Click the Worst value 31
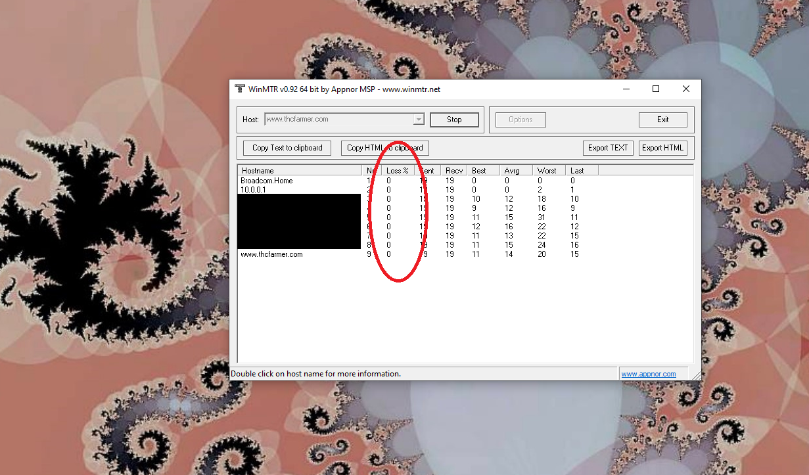Screen dimensions: 809x475 [x=542, y=217]
